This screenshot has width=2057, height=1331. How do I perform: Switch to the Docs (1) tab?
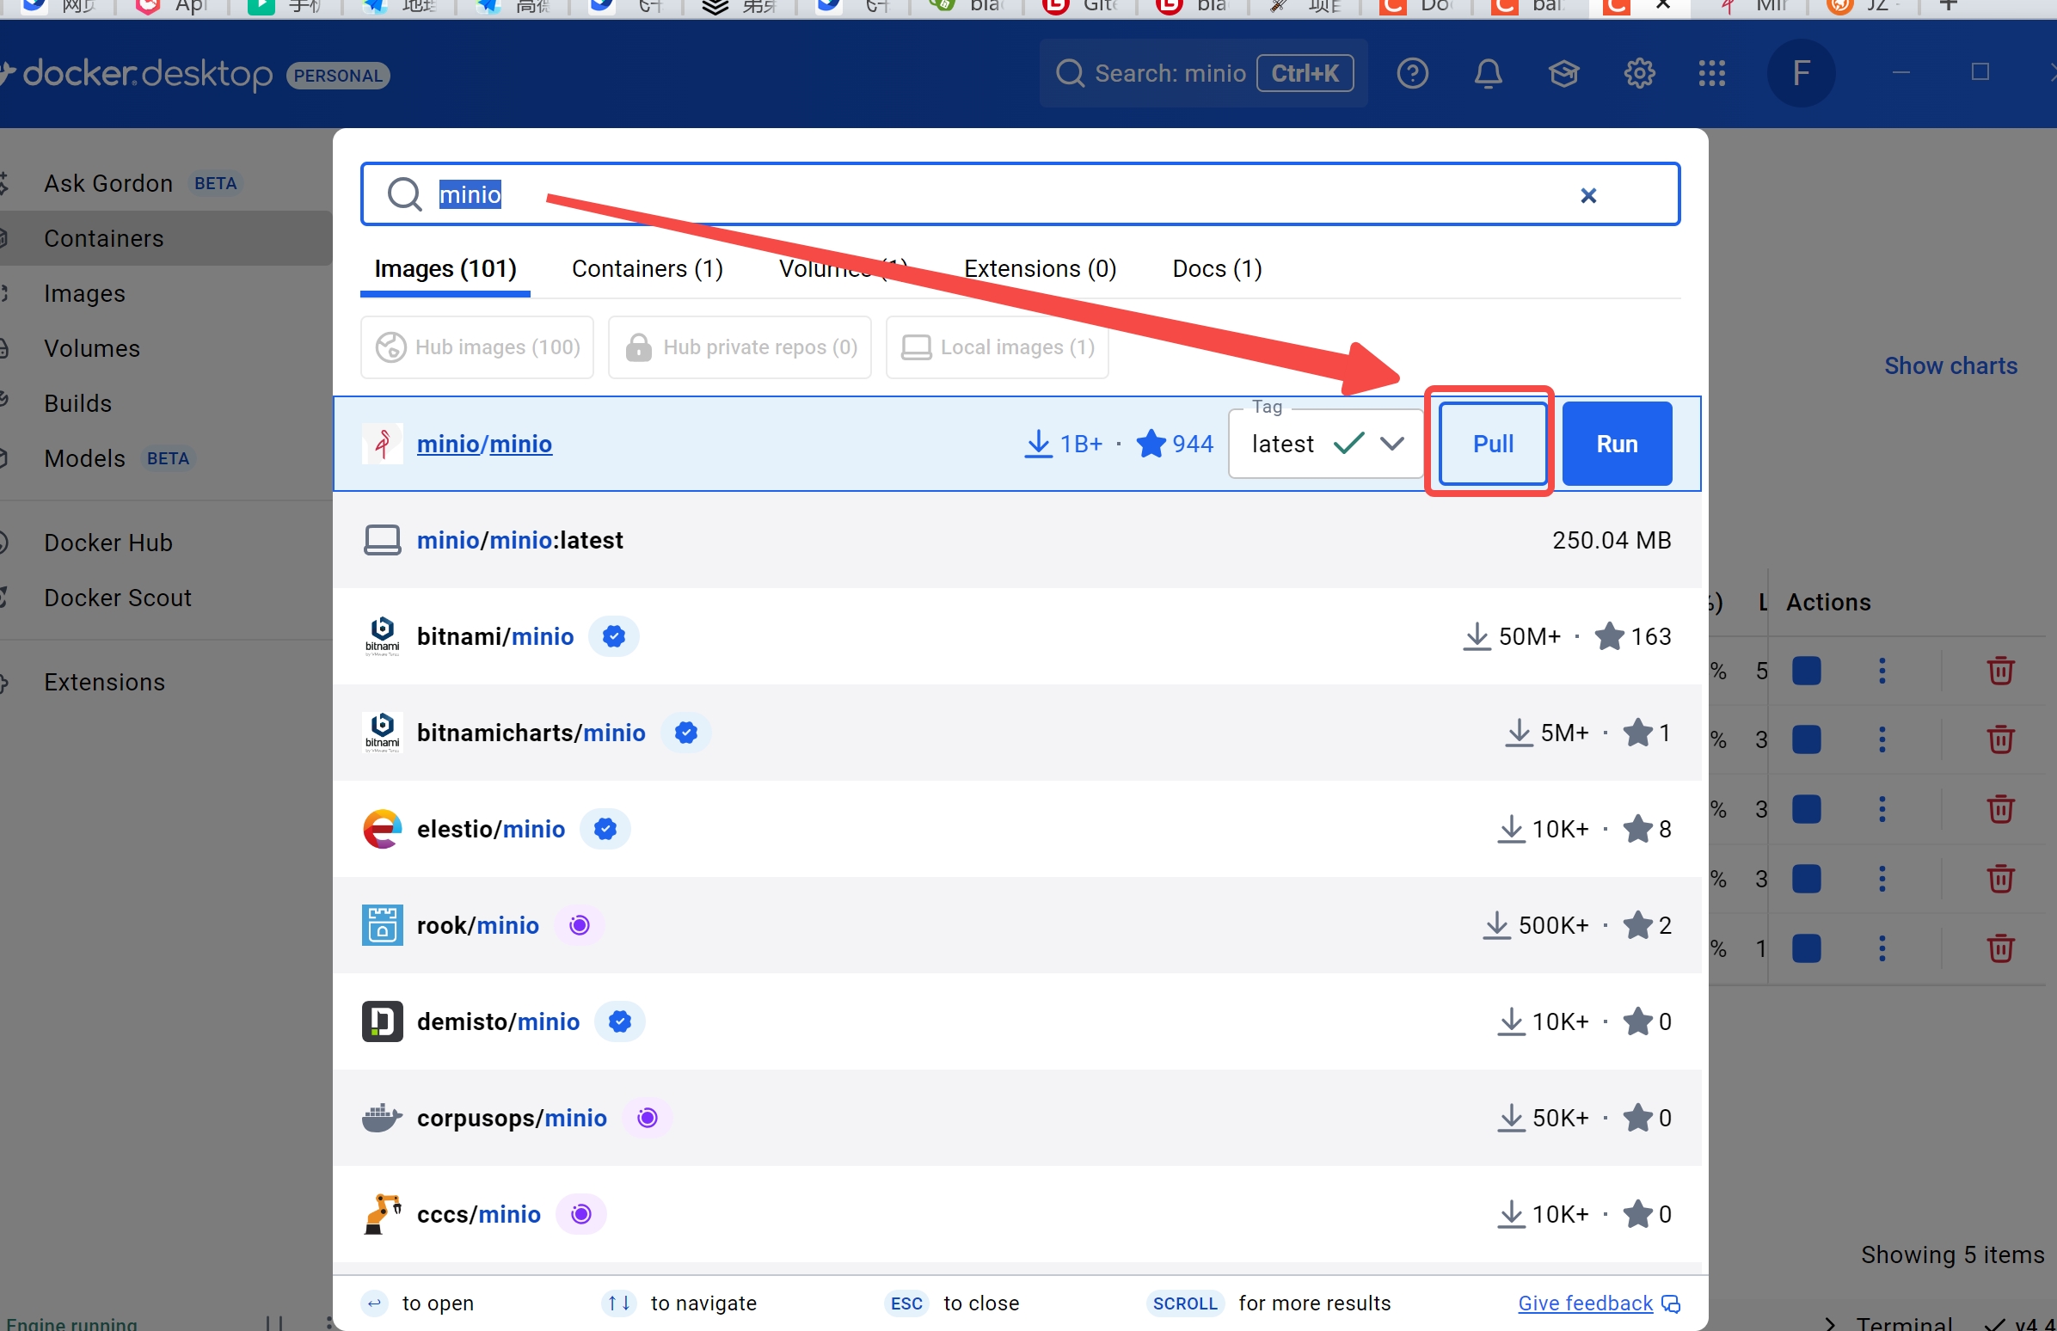click(1217, 270)
